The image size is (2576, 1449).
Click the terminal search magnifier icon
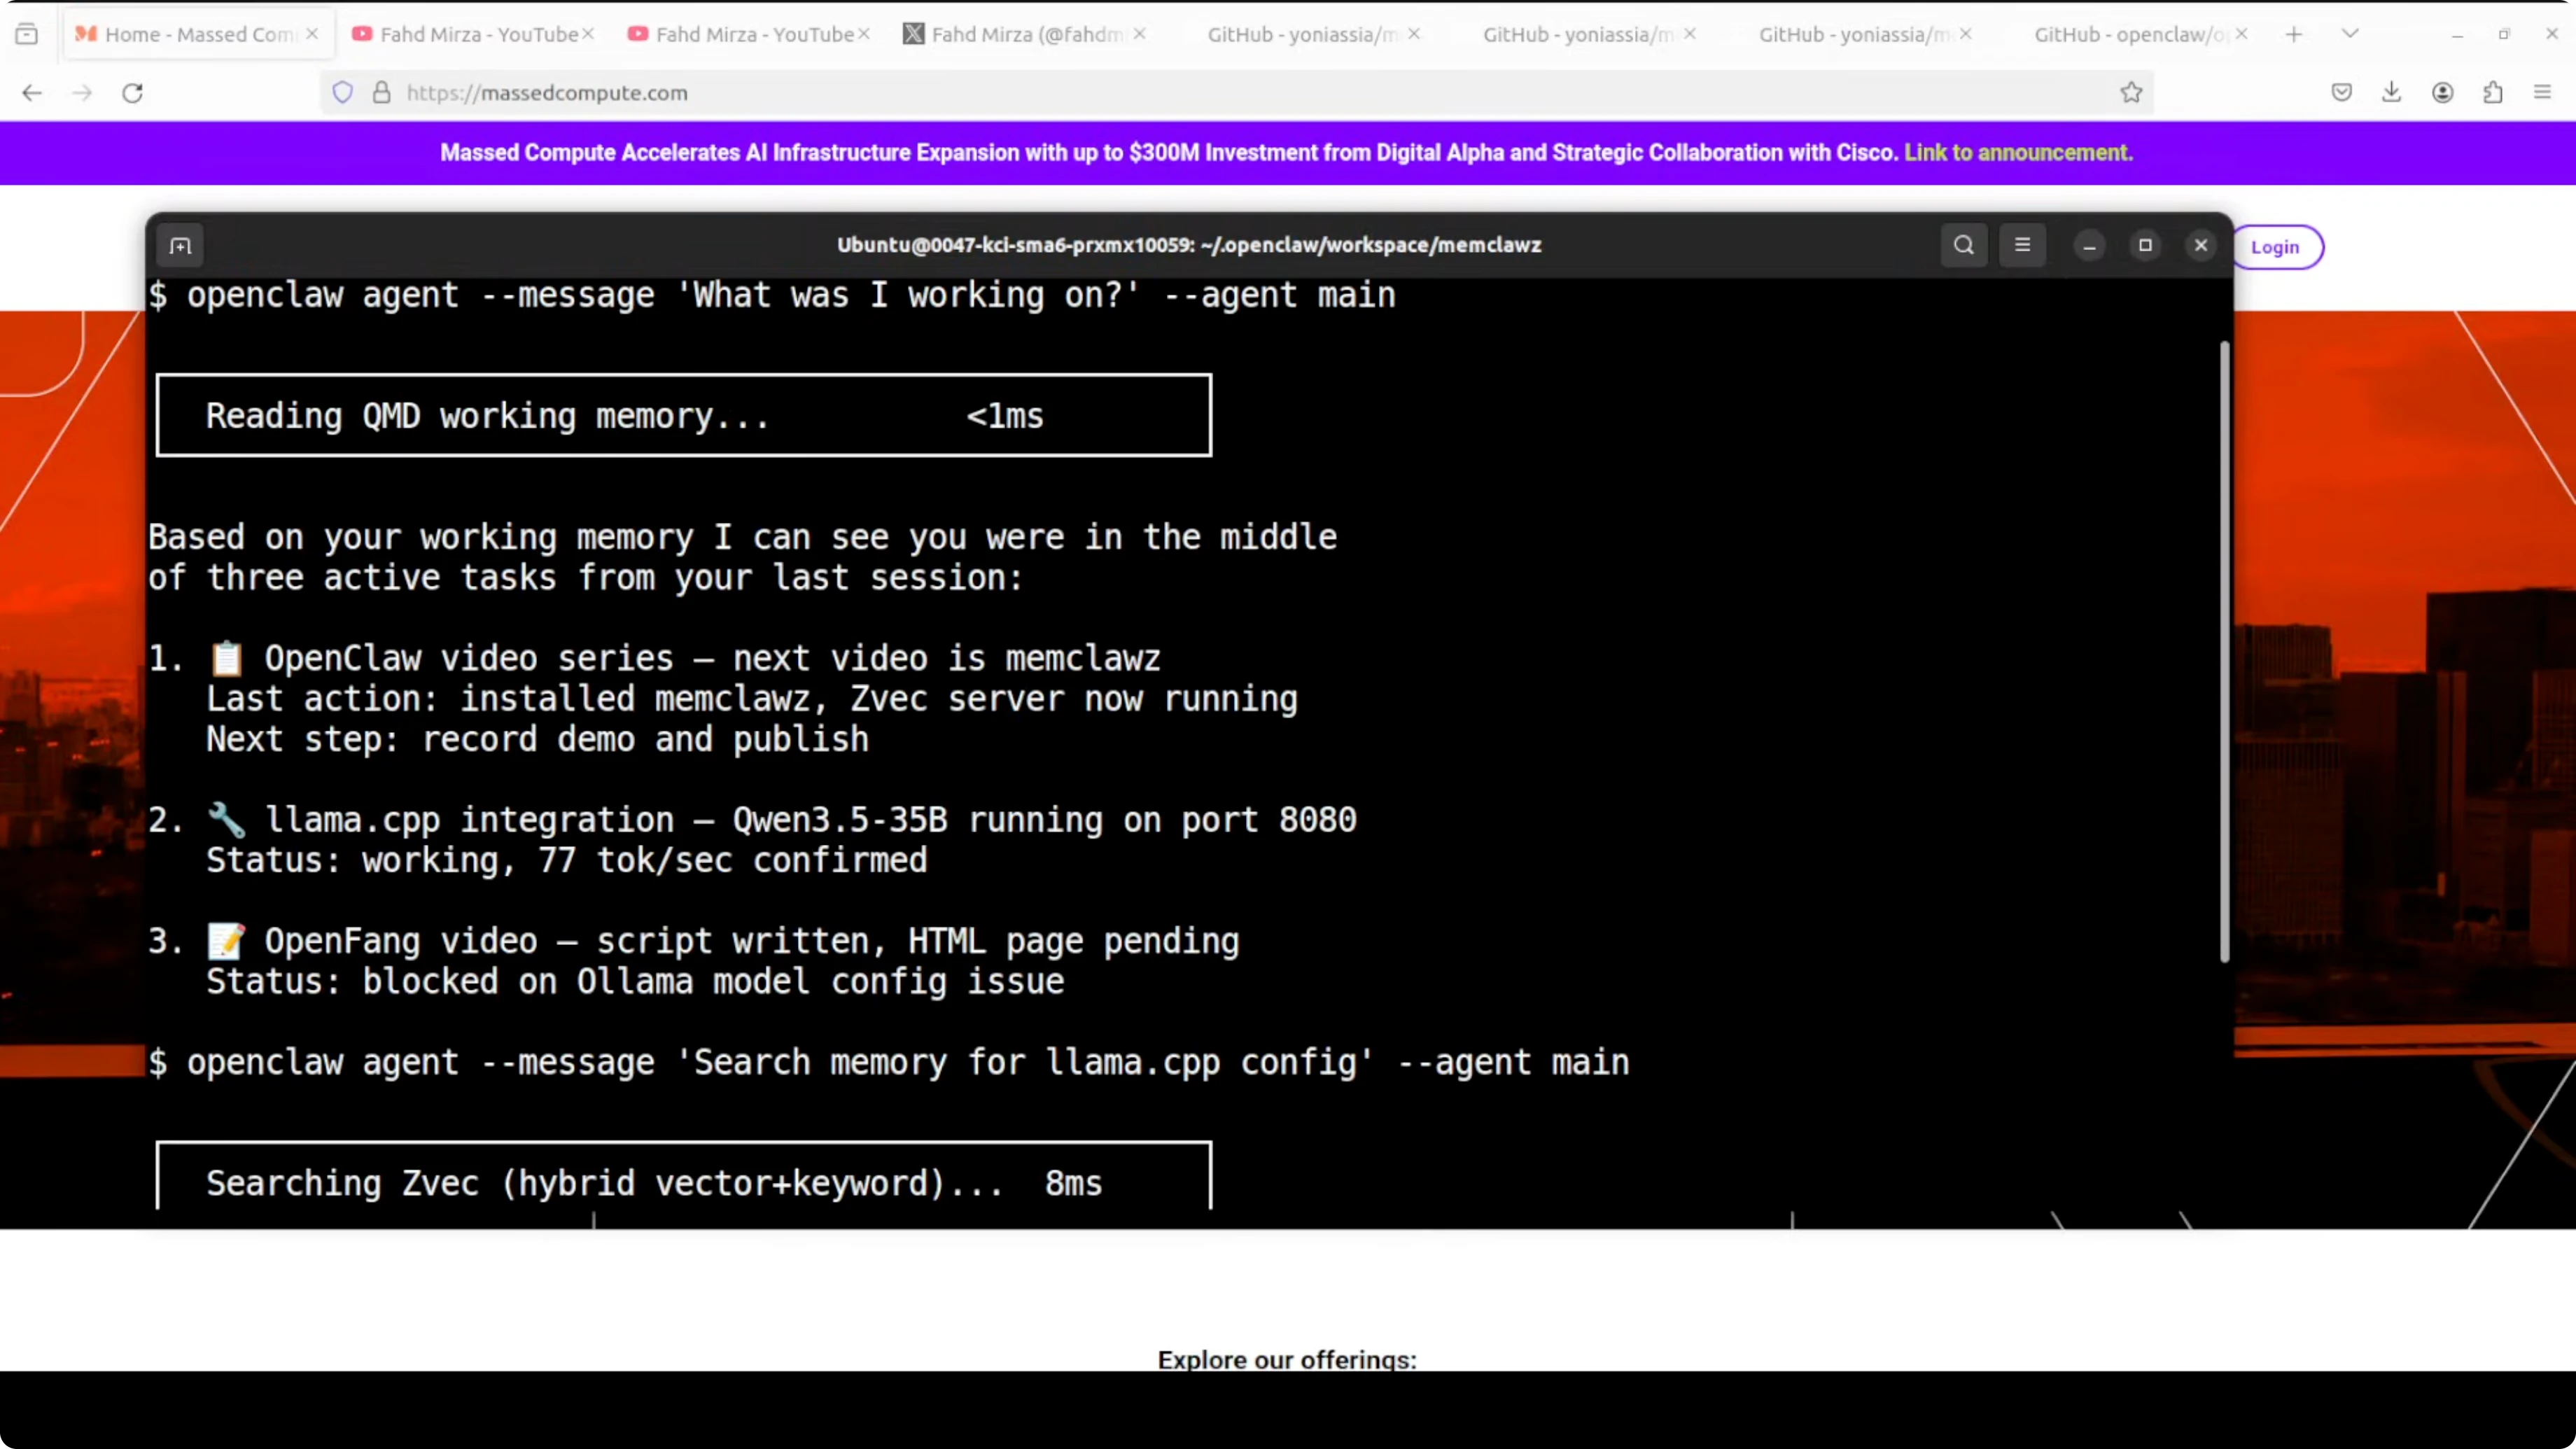(1963, 245)
